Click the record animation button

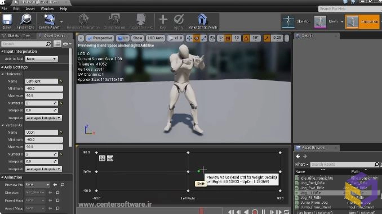click(255, 212)
